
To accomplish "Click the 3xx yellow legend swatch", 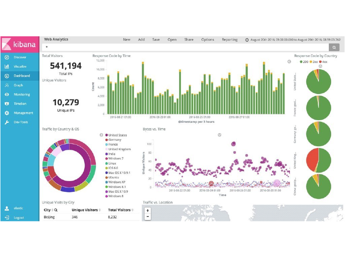I will coord(311,62).
